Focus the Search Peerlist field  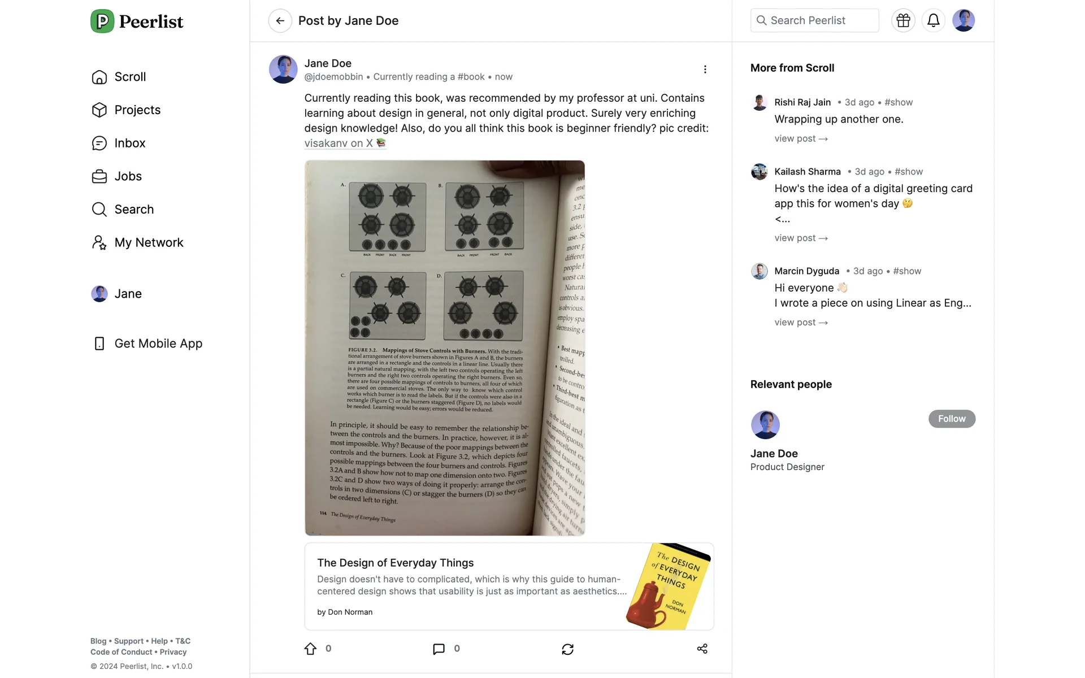[814, 21]
